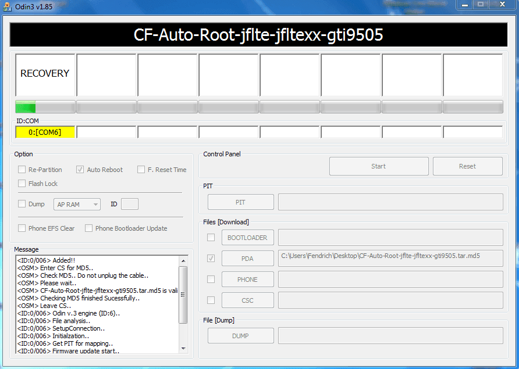Enable the Flash Lock checkbox

tap(22, 184)
